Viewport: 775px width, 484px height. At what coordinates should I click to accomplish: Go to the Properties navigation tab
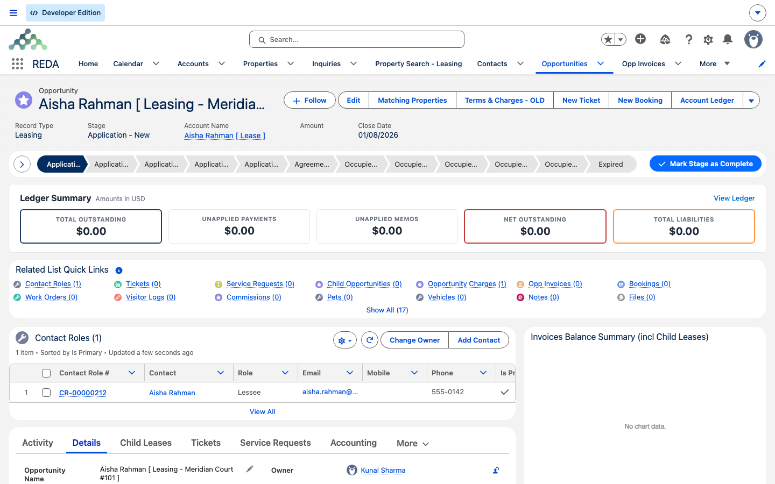(260, 63)
